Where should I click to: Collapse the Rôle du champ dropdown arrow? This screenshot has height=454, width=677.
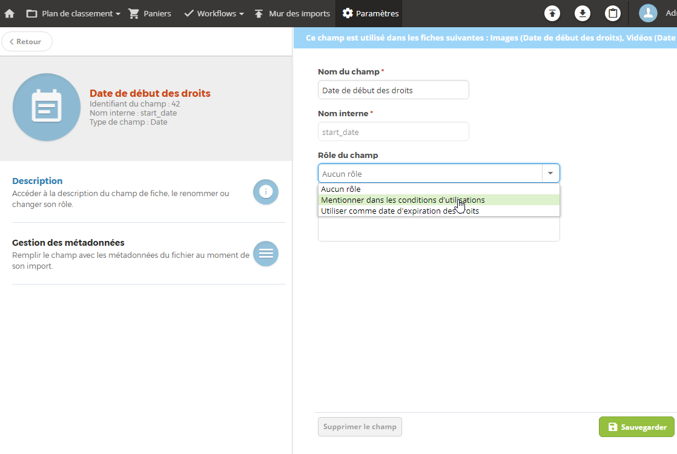[x=550, y=173]
